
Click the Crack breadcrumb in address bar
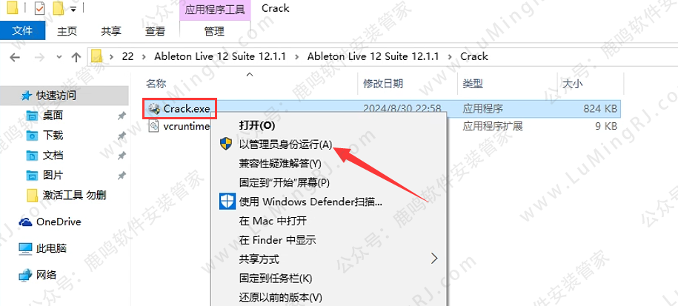tap(474, 56)
